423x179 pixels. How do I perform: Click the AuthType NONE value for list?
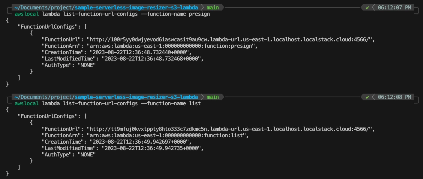[x=87, y=155]
